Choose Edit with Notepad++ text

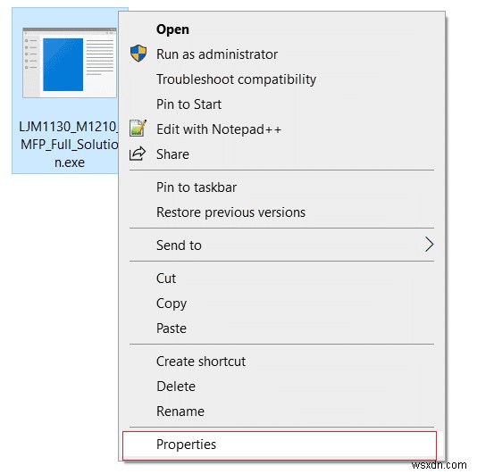point(219,129)
